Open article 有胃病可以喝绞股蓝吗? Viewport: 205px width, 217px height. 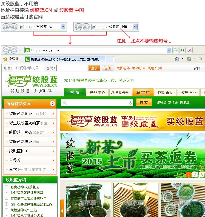(28, 198)
